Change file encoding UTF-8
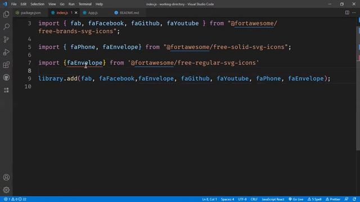 coord(242,199)
